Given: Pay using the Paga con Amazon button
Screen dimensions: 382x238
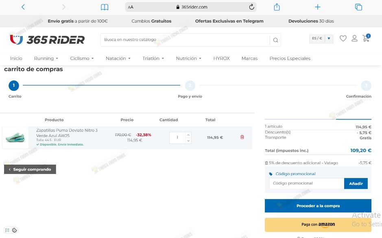Looking at the screenshot, I should 318,224.
